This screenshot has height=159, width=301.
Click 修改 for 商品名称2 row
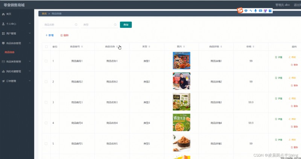point(292,78)
